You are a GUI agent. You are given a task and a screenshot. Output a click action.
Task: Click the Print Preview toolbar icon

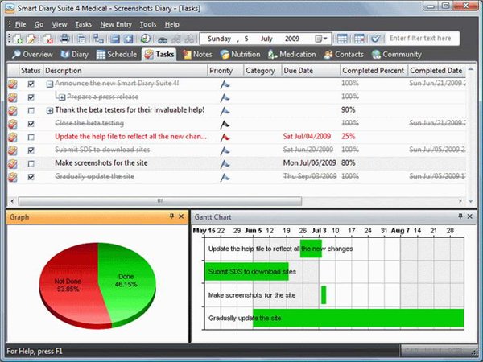pos(81,39)
